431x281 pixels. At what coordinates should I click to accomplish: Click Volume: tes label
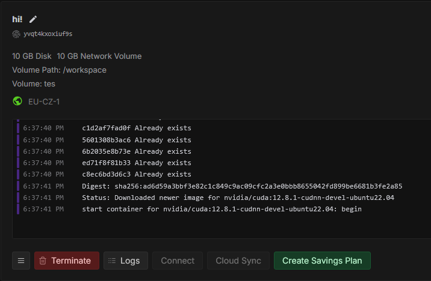(x=34, y=84)
